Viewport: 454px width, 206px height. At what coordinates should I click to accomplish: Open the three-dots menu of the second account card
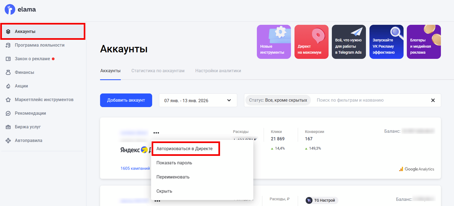point(157,201)
